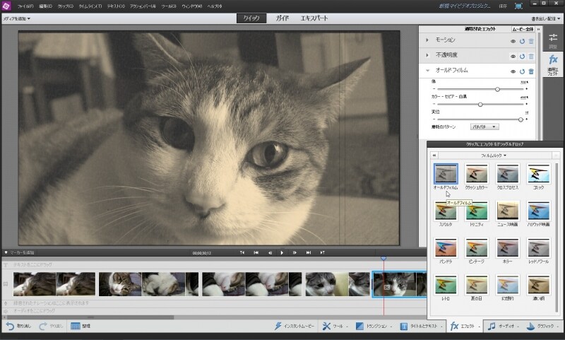Click the play button in playback controls
Viewport: 565px width, 340px height.
click(282, 252)
